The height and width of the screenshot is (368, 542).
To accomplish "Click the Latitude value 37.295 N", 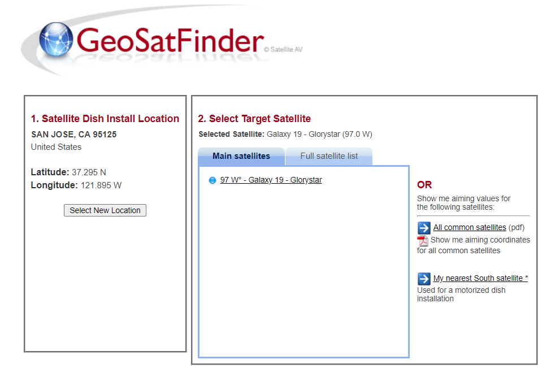I will click(x=89, y=172).
